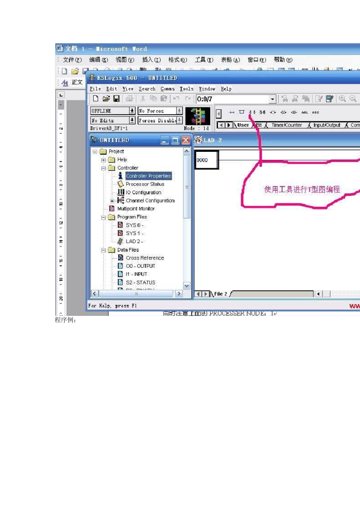Click the Verify project icon with checkmark
The image size is (360, 509).
tap(329, 99)
